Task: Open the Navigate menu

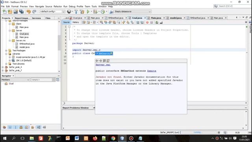Action: coord(39,6)
